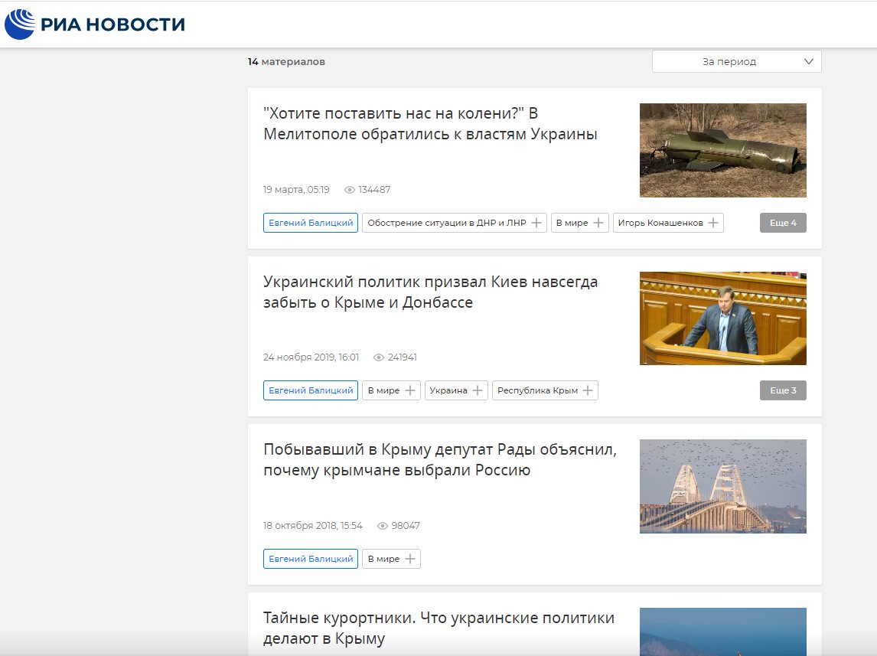Expand hidden tags with 'Еще 3' button
The width and height of the screenshot is (877, 656).
[x=782, y=390]
